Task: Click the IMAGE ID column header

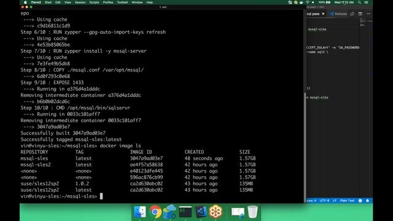Action: [141, 152]
